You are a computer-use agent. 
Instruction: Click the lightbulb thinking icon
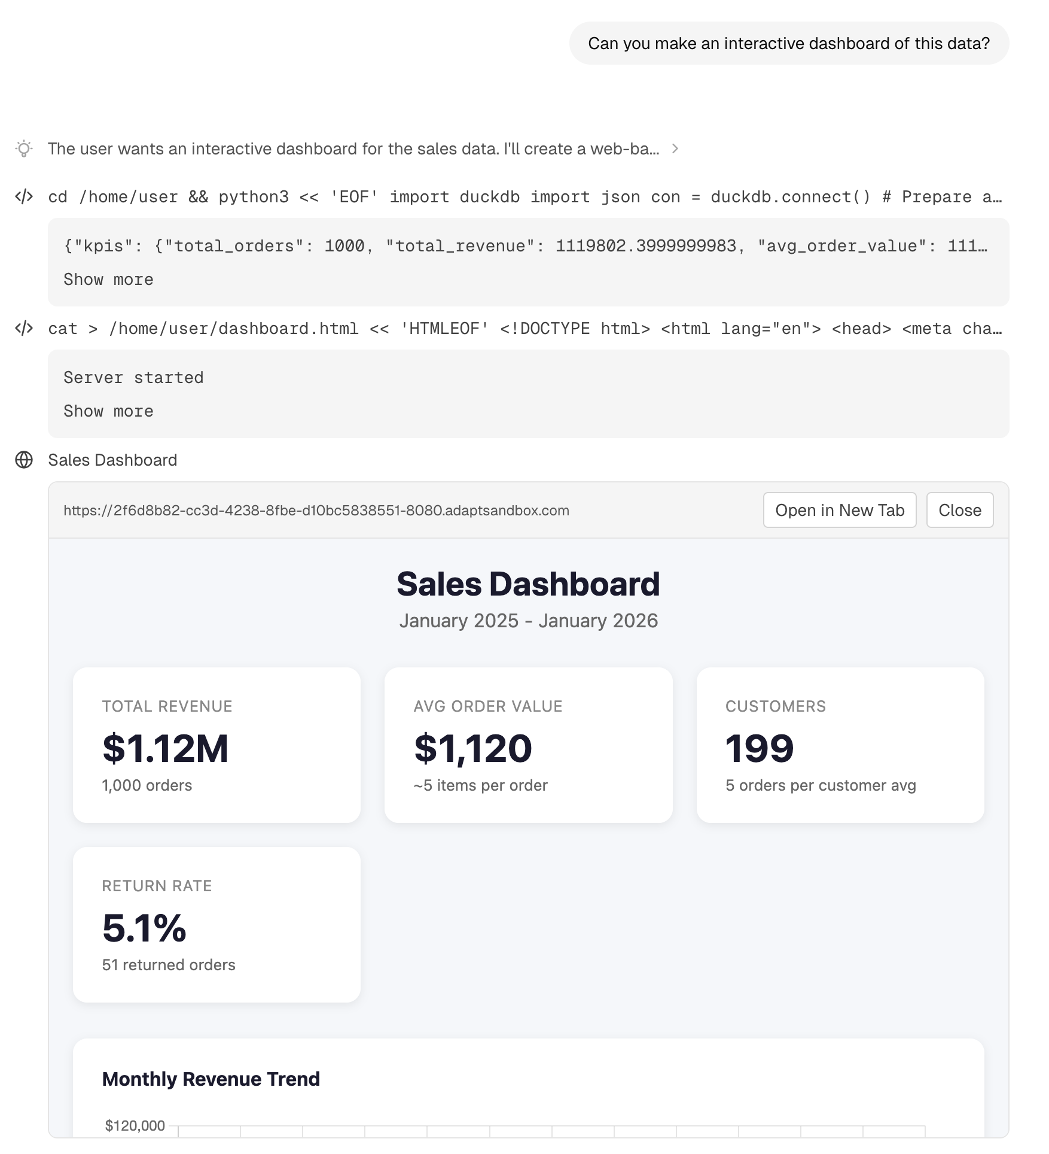click(x=24, y=148)
